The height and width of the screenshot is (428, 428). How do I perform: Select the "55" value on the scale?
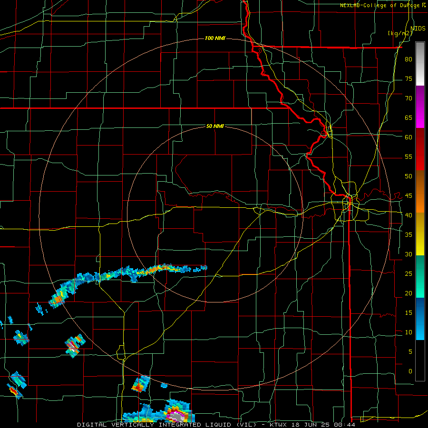coord(409,156)
